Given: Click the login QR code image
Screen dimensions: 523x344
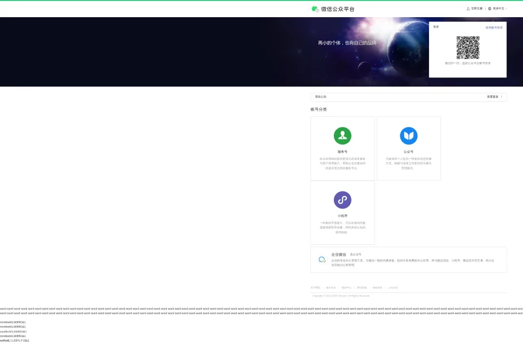Looking at the screenshot, I should pyautogui.click(x=467, y=48).
